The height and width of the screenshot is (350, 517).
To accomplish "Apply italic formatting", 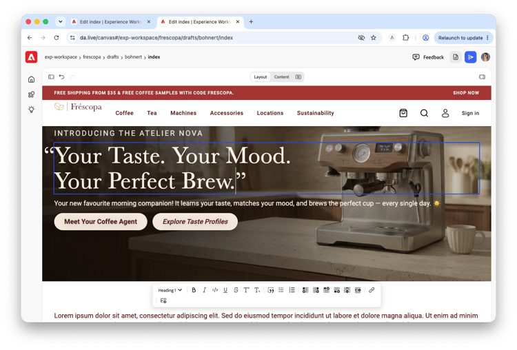I will [205, 290].
